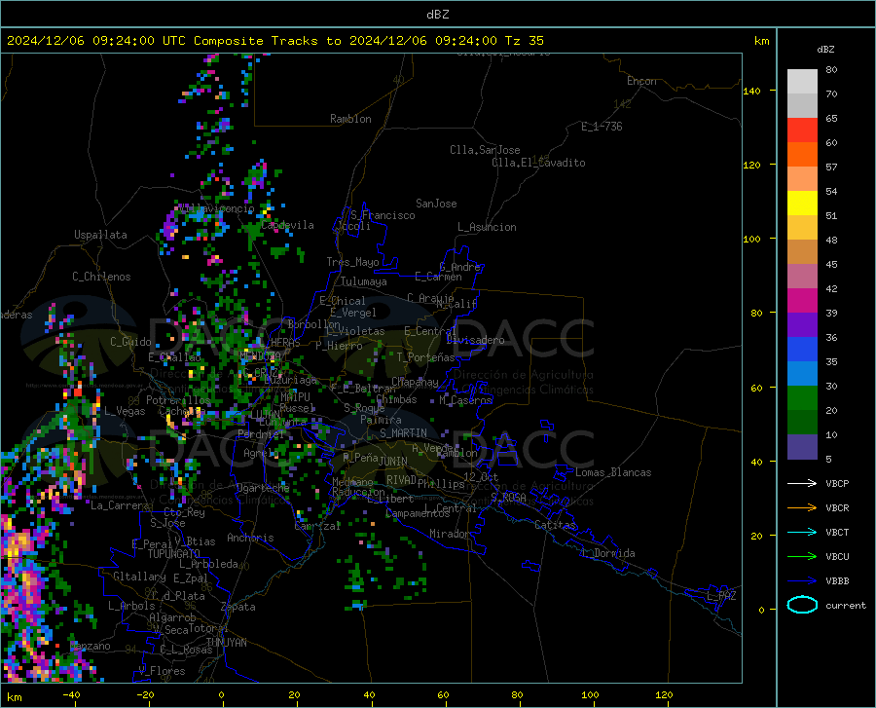Select the light gray 80 dBZ swatch
The height and width of the screenshot is (708, 876).
[802, 82]
